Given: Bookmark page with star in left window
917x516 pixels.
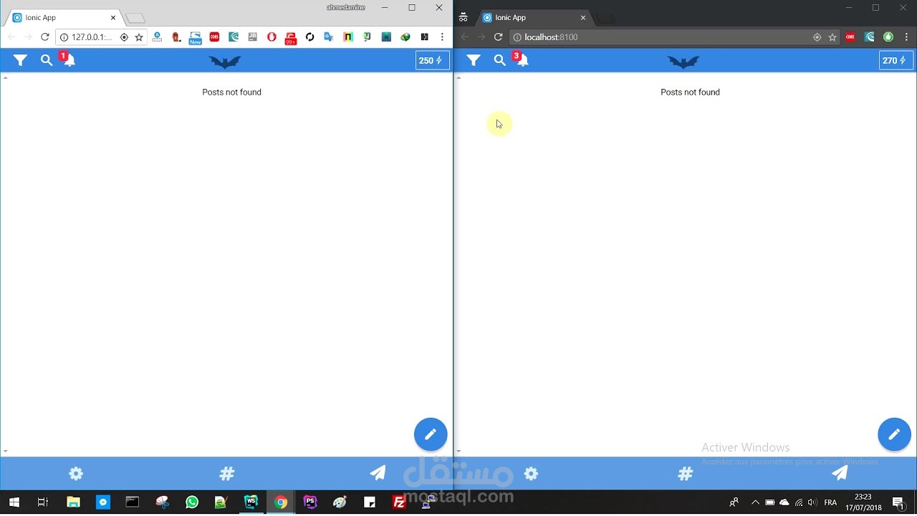Looking at the screenshot, I should point(139,37).
